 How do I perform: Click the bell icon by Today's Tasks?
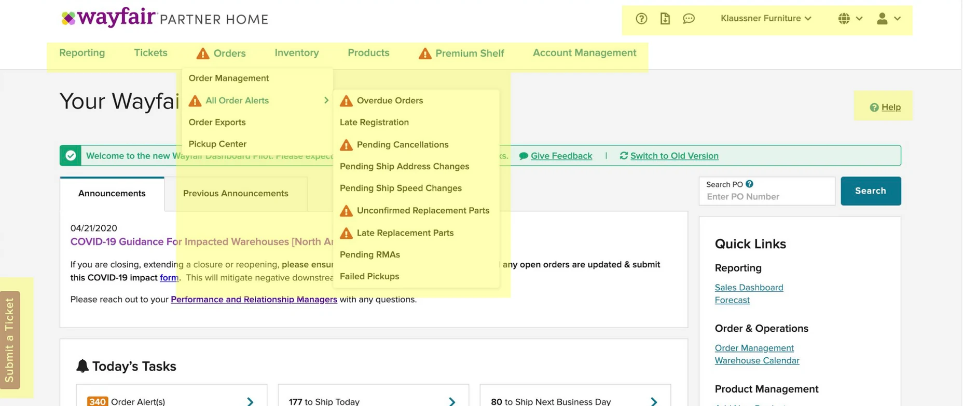[82, 366]
